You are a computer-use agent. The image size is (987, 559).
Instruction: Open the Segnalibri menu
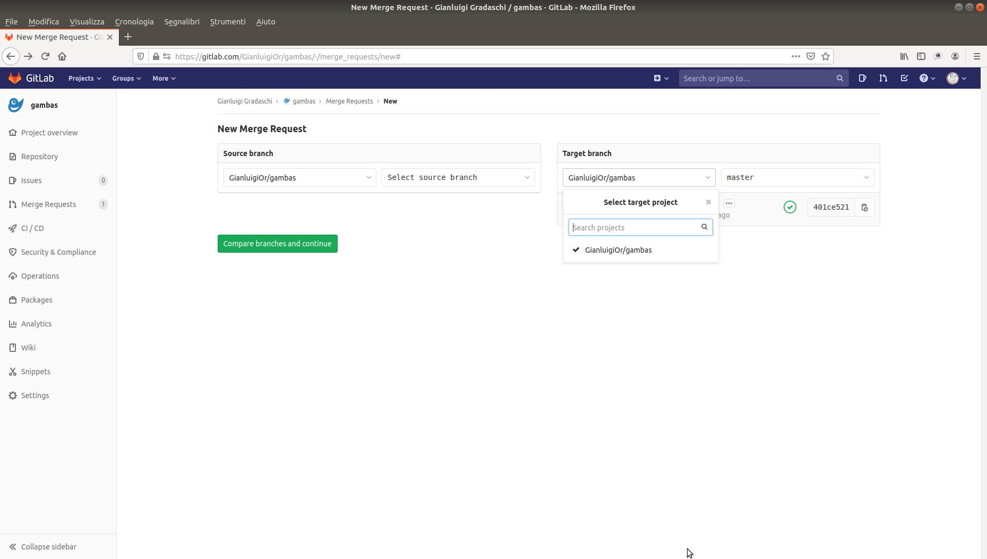[x=182, y=22]
